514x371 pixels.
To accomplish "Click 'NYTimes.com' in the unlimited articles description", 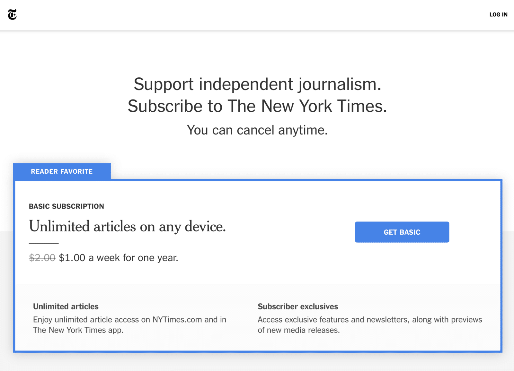I will [177, 320].
